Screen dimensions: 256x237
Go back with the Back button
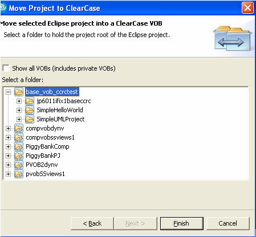[x=92, y=223]
